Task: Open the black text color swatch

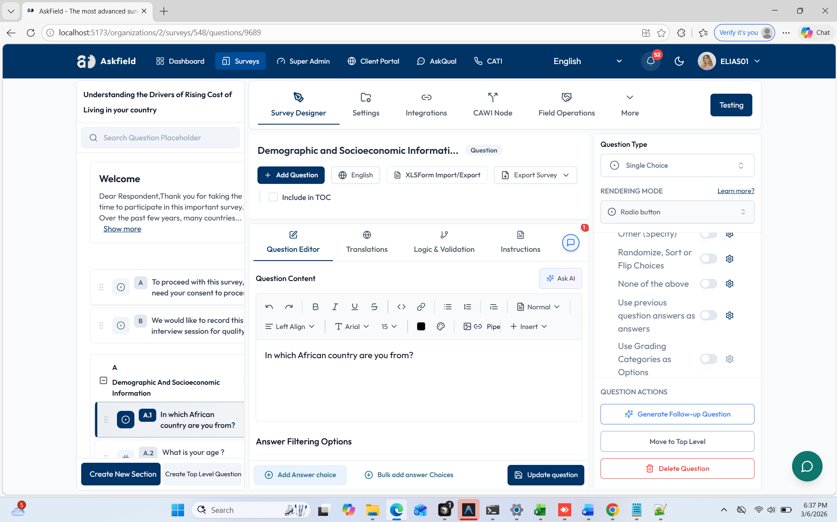Action: tap(421, 326)
